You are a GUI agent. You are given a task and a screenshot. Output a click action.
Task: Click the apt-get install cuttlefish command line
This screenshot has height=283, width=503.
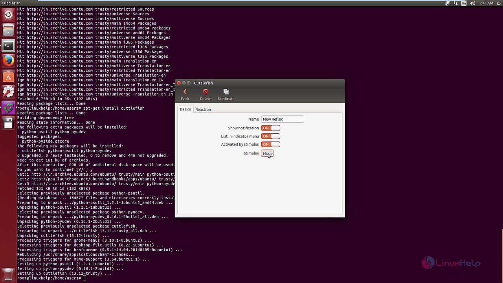tap(81, 108)
